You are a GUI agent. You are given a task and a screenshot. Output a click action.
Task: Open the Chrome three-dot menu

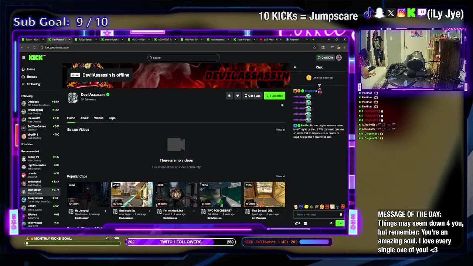tap(344, 47)
